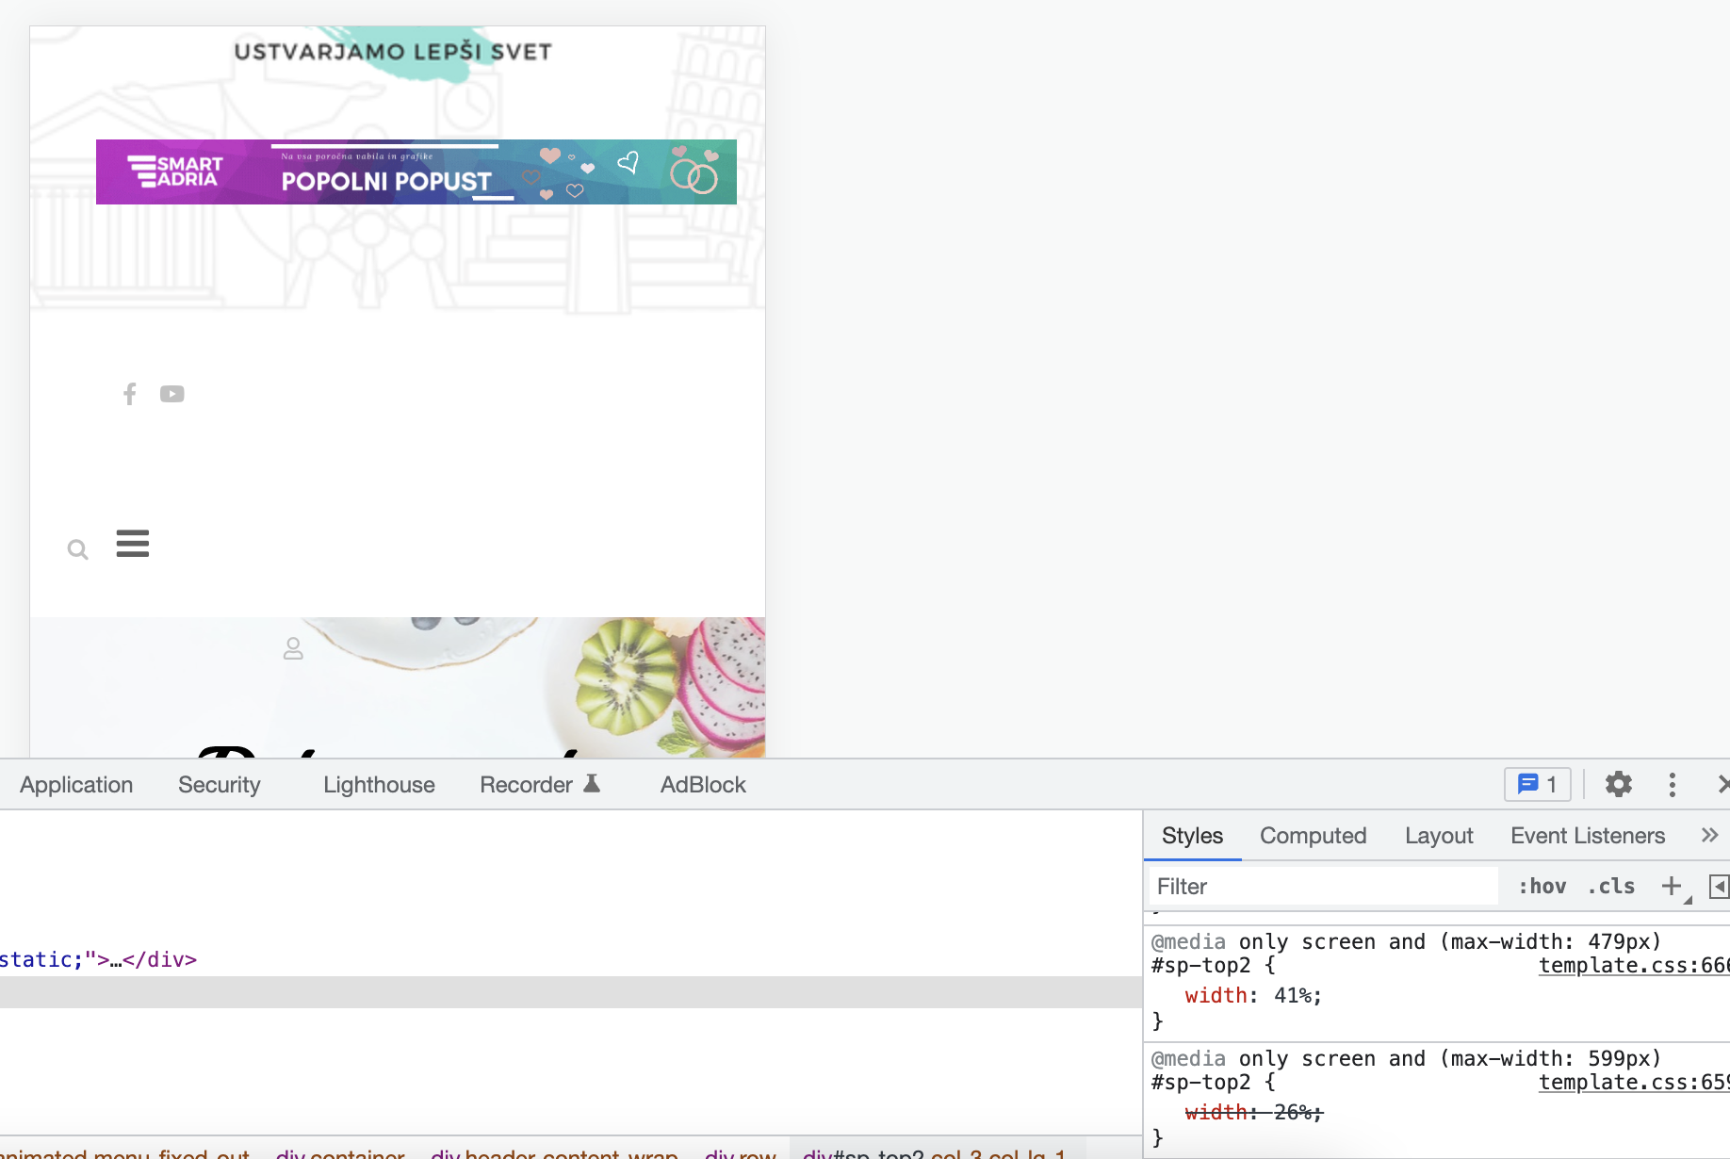Viewport: 1730px width, 1159px height.
Task: Open the DevTools settings gear
Action: pos(1619,784)
